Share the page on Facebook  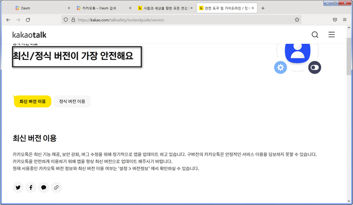point(31,187)
